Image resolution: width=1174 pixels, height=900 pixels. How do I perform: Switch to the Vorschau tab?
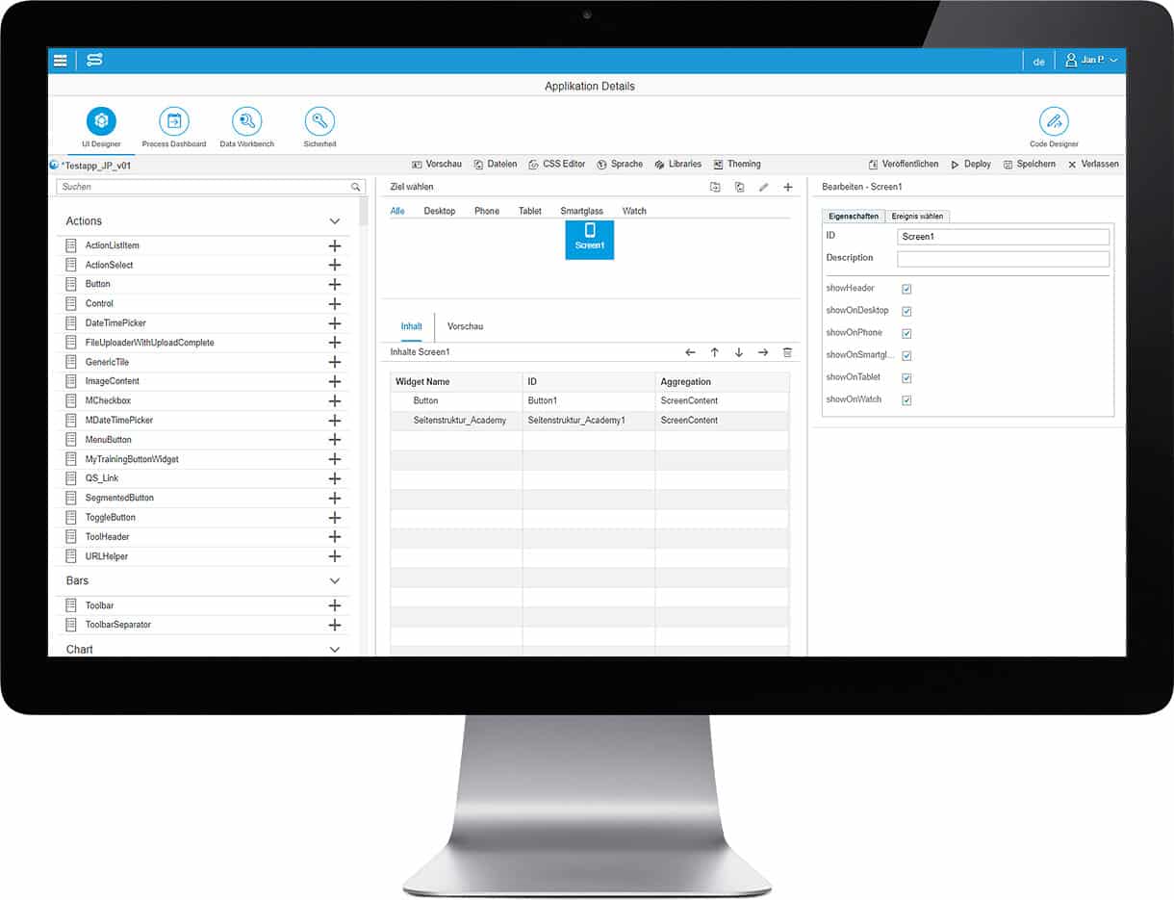point(465,326)
